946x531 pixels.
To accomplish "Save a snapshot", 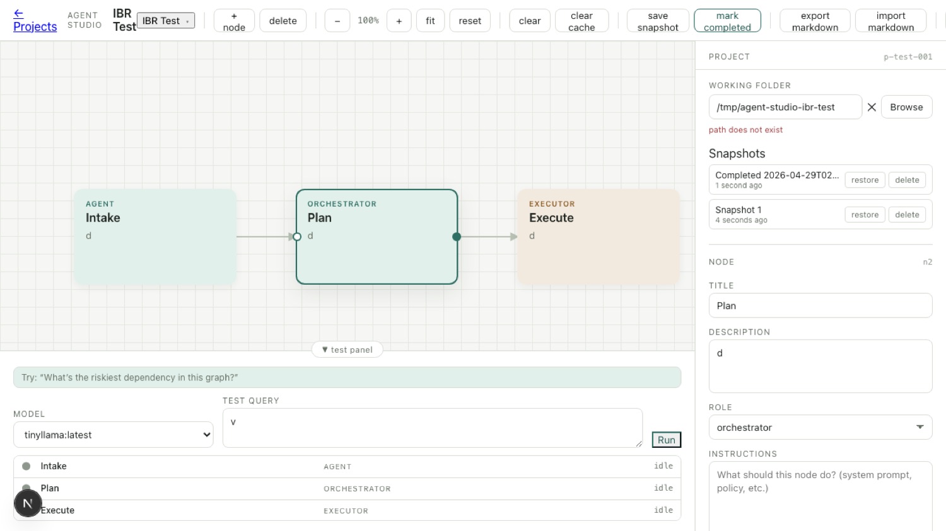I will pyautogui.click(x=658, y=21).
